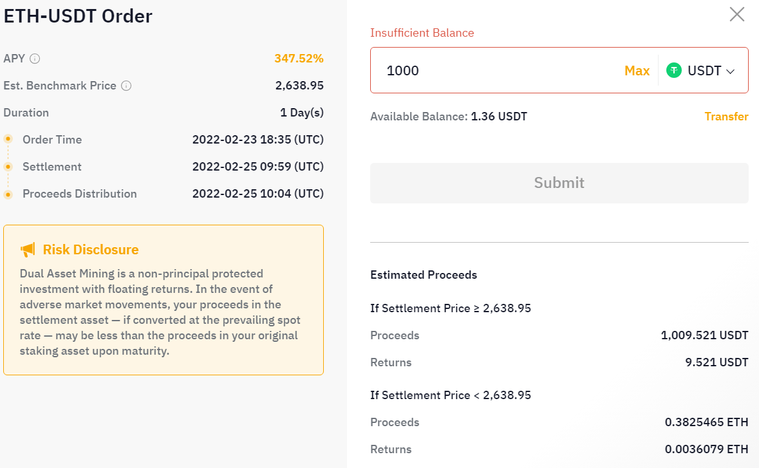This screenshot has width=759, height=468.
Task: Click the info icon beside APY
Action: click(x=35, y=59)
